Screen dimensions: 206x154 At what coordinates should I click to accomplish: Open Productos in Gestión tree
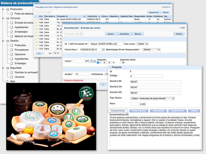click(20, 45)
